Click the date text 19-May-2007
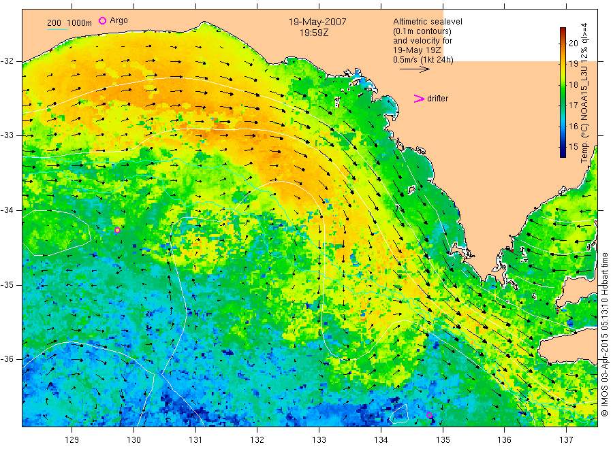The height and width of the screenshot is (449, 613). [x=317, y=22]
